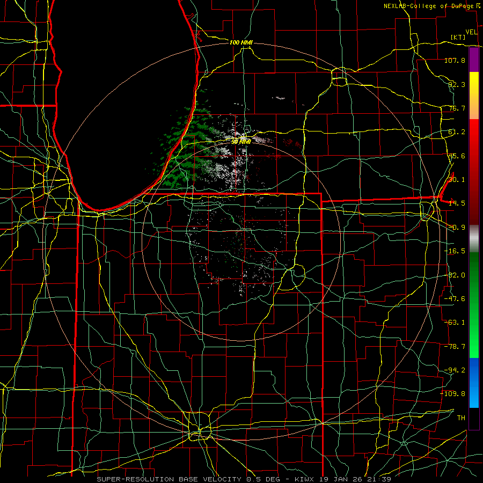Click the 100 NMI range ring label
Viewport: 483px width, 483px height.
(x=241, y=42)
